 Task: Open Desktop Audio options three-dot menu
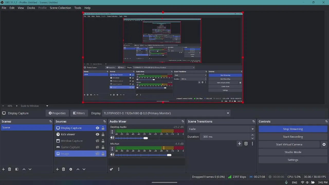pos(112,132)
